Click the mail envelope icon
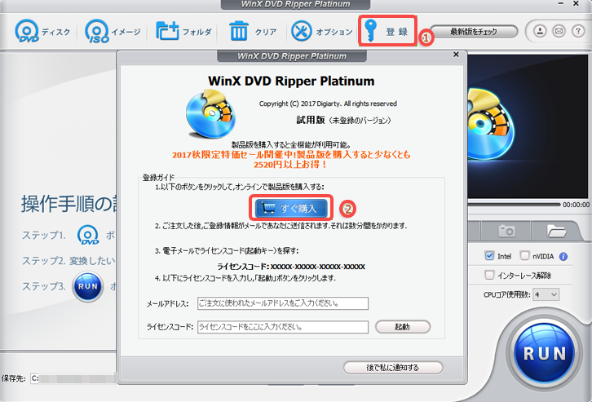Viewport: 592px width, 402px height. [559, 31]
